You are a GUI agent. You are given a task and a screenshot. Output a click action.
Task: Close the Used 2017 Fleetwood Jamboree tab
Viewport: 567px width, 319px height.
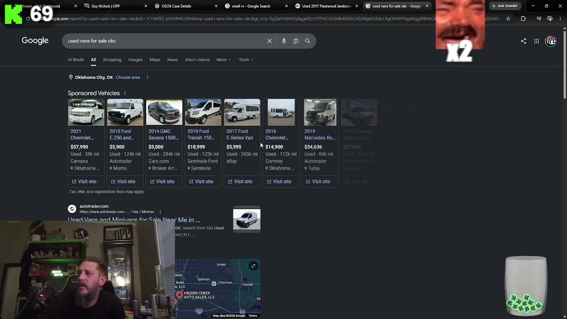point(357,6)
